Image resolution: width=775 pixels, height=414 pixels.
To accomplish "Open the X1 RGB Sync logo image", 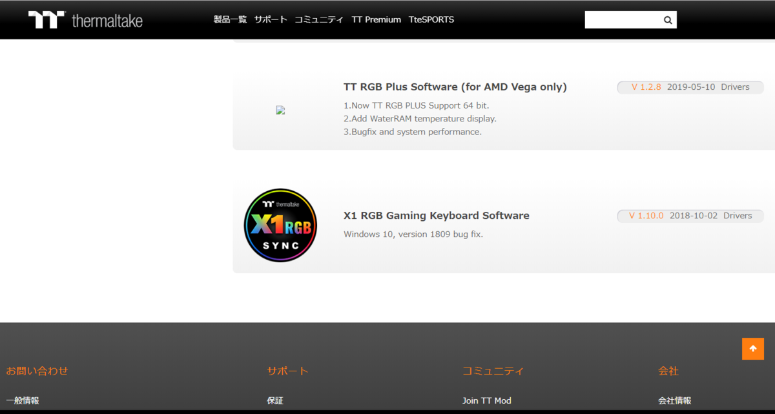I will pyautogui.click(x=280, y=225).
